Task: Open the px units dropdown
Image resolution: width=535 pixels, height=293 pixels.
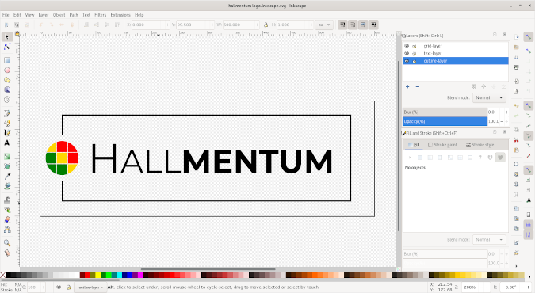Action: pos(324,25)
